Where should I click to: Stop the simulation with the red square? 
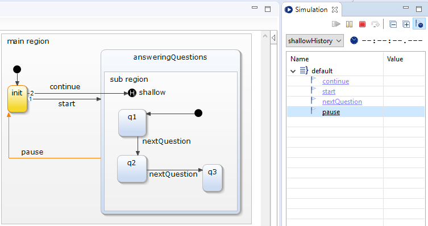(x=362, y=24)
